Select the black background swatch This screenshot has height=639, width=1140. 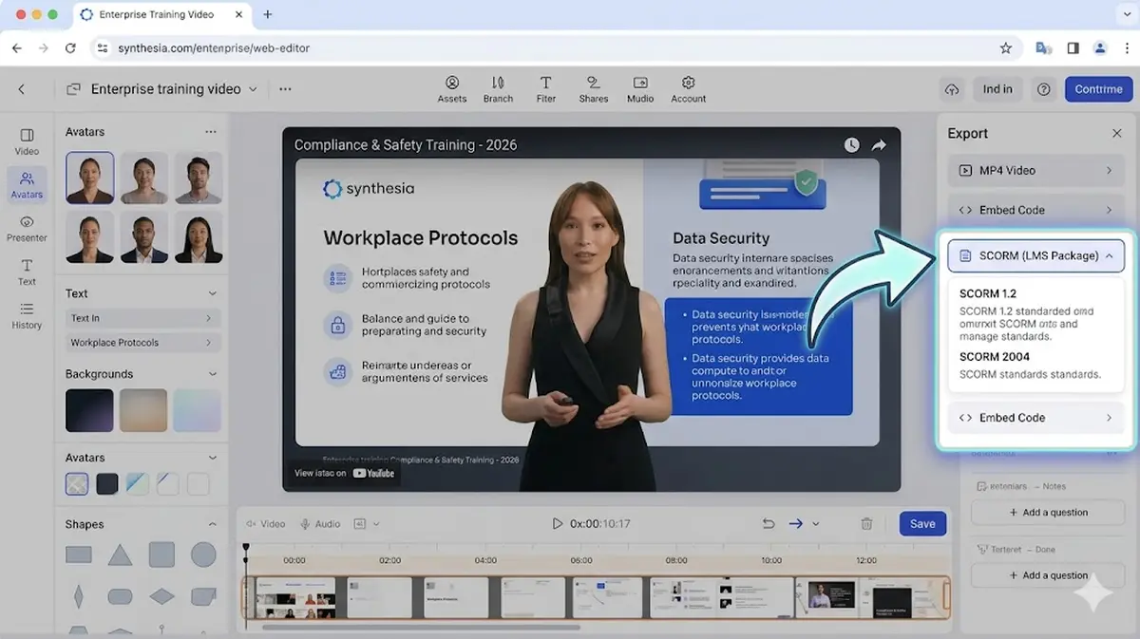click(x=88, y=409)
